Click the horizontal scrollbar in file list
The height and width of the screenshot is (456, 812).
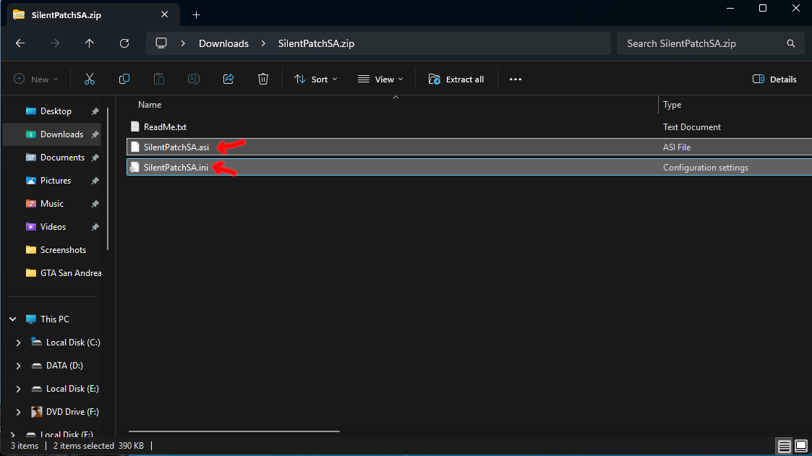click(x=234, y=431)
